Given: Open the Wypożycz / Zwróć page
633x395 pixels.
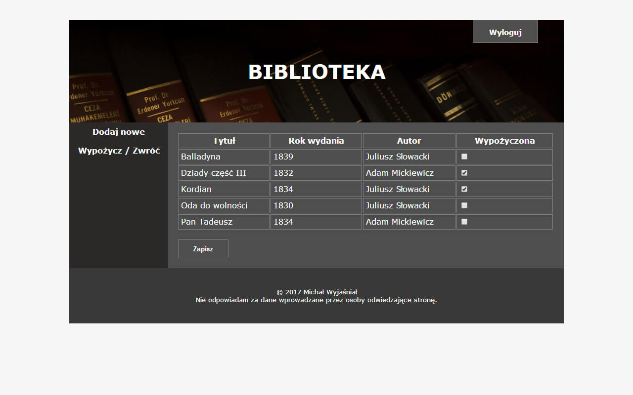Looking at the screenshot, I should click(x=119, y=151).
